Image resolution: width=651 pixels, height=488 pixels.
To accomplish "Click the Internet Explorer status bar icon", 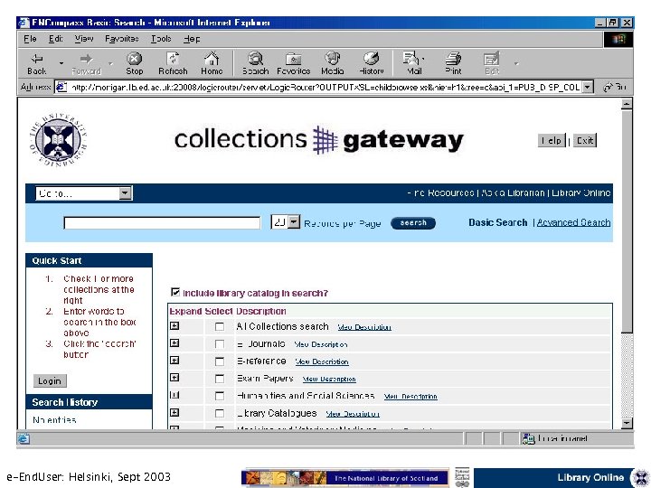I will 24,438.
